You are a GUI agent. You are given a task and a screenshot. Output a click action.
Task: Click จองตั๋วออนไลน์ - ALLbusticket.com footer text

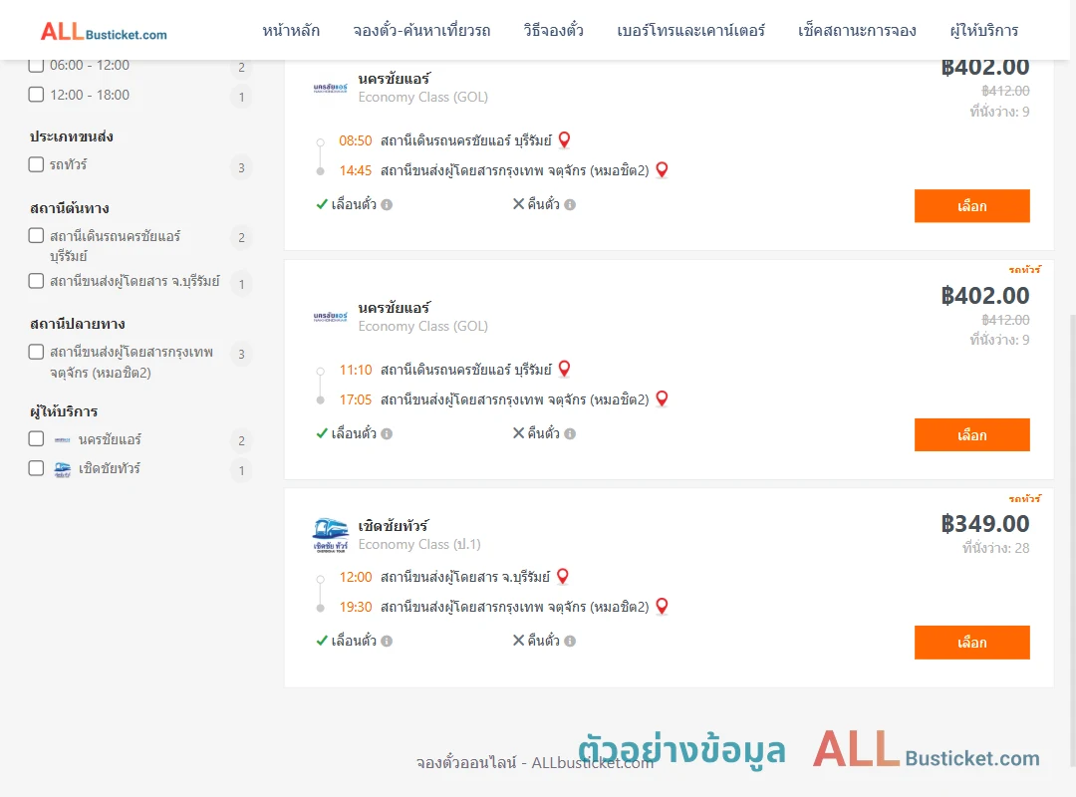[x=535, y=763]
